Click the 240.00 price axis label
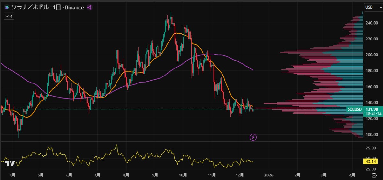 pyautogui.click(x=372, y=23)
